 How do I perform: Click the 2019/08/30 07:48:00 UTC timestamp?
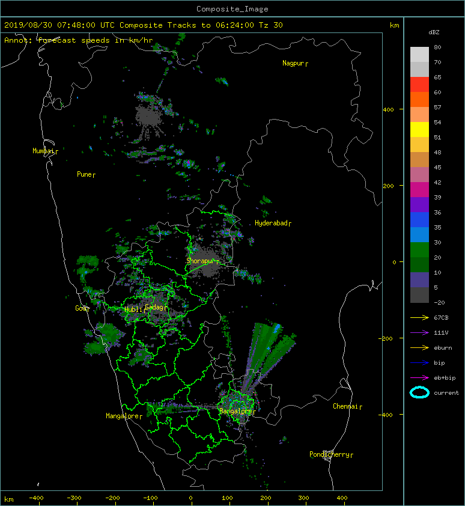pyautogui.click(x=59, y=25)
